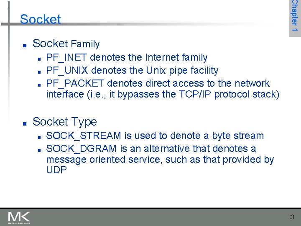This screenshot has width=301, height=226.
Task: Click the SOCK_DGRAM bullet marker
Action: point(39,150)
